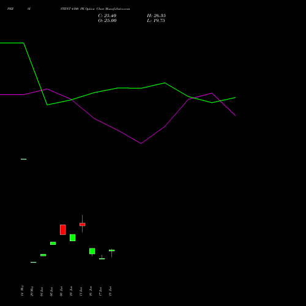306x306 pixels.
Task: Click the low value L: 19.75
Action: pyautogui.click(x=156, y=21)
